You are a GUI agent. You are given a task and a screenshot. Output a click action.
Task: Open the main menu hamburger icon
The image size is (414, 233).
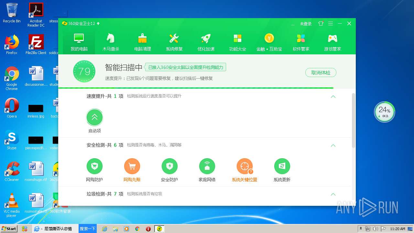[x=330, y=24]
